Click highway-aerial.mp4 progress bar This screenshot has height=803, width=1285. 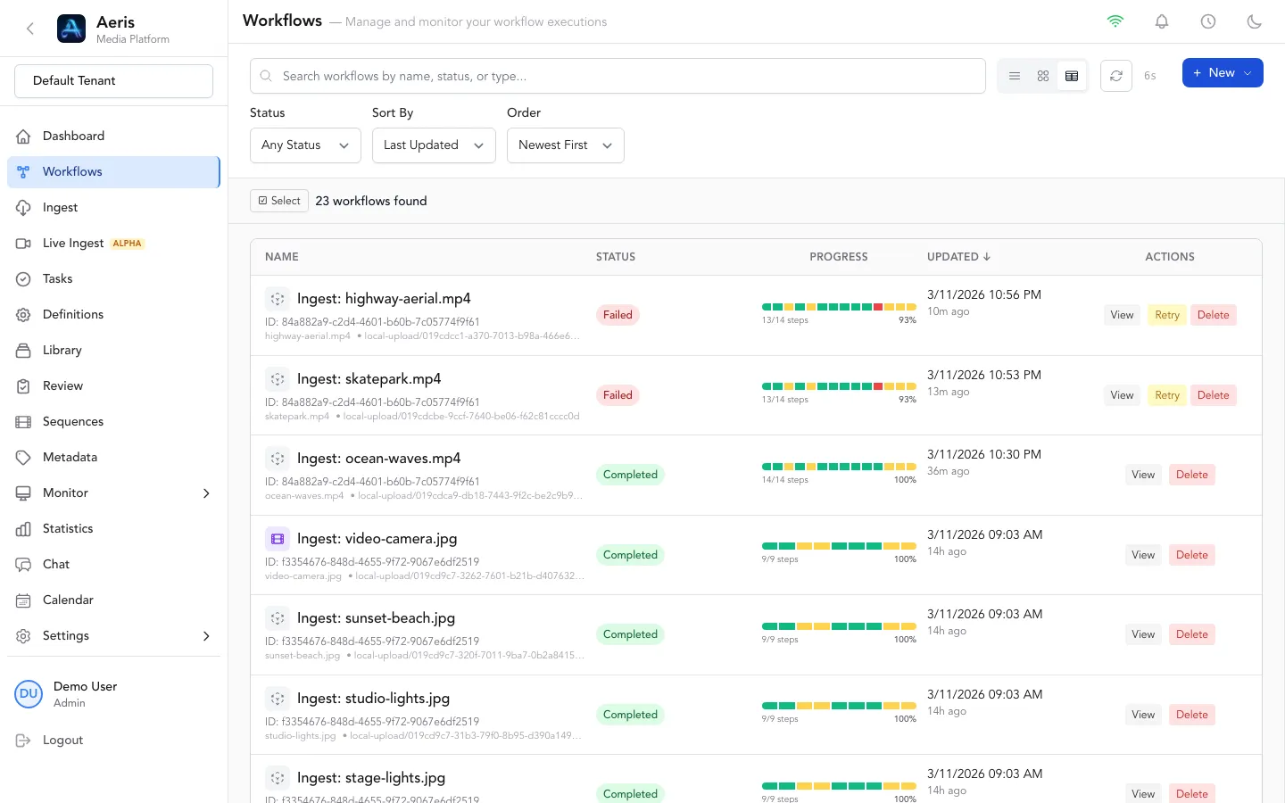[839, 307]
